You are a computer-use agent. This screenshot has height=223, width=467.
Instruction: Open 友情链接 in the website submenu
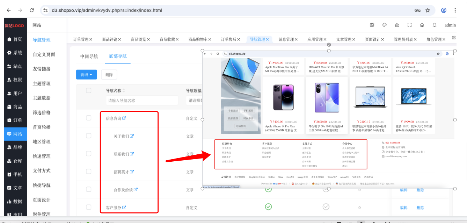(42, 69)
